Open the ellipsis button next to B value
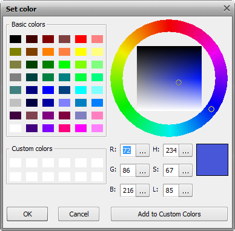 coord(142,190)
